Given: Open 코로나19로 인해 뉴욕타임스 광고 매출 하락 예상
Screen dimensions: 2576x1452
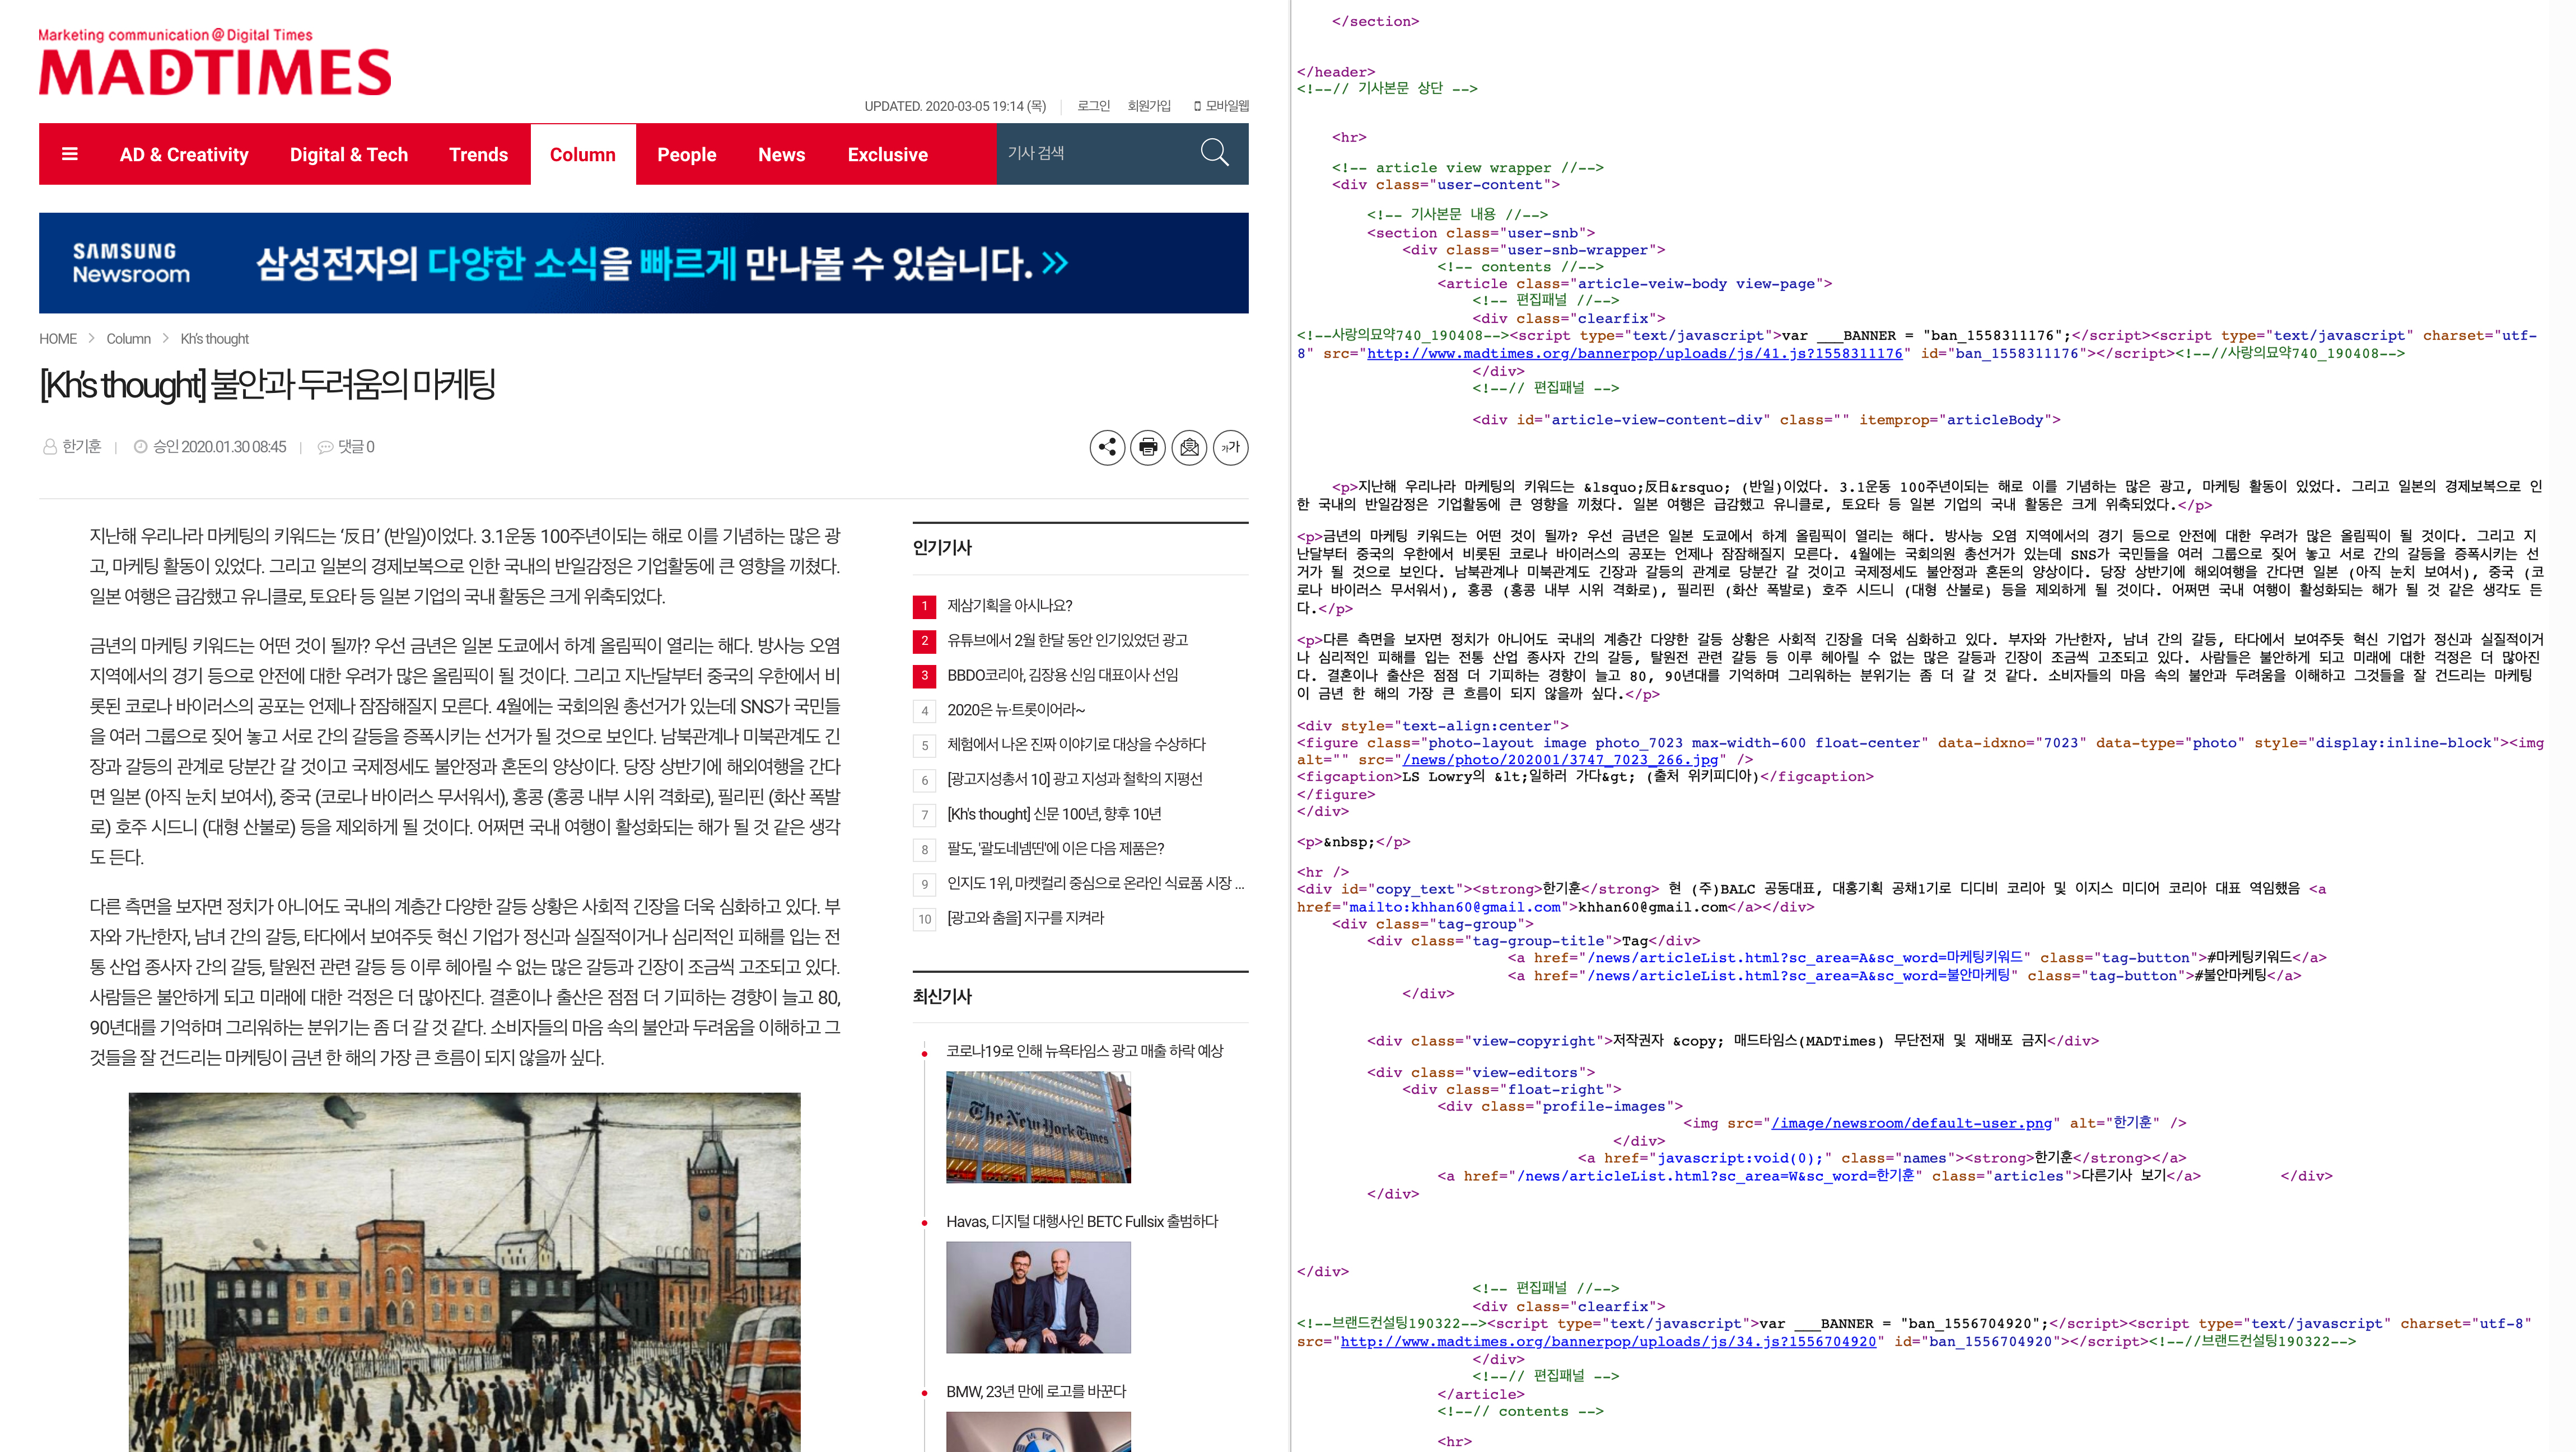Looking at the screenshot, I should pos(1085,1050).
